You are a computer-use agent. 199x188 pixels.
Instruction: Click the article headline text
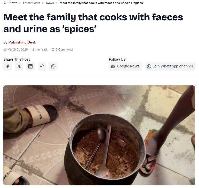[93, 23]
